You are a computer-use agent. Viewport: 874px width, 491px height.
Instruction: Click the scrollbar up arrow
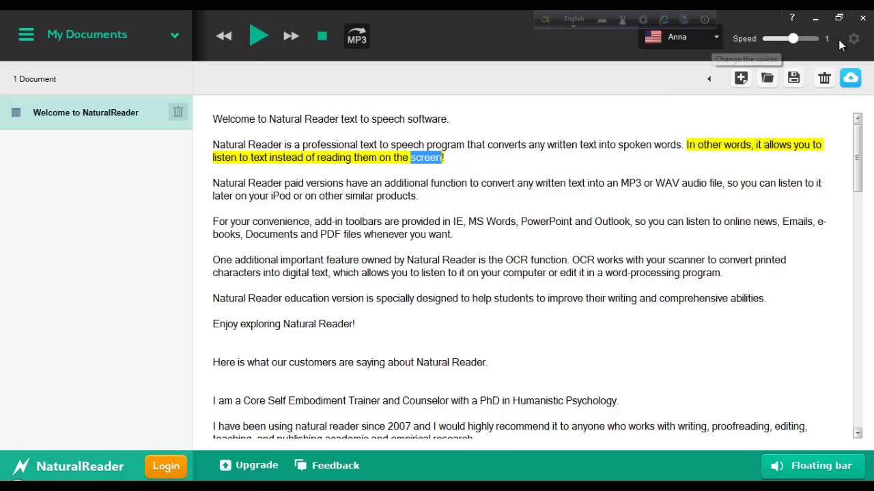point(858,119)
